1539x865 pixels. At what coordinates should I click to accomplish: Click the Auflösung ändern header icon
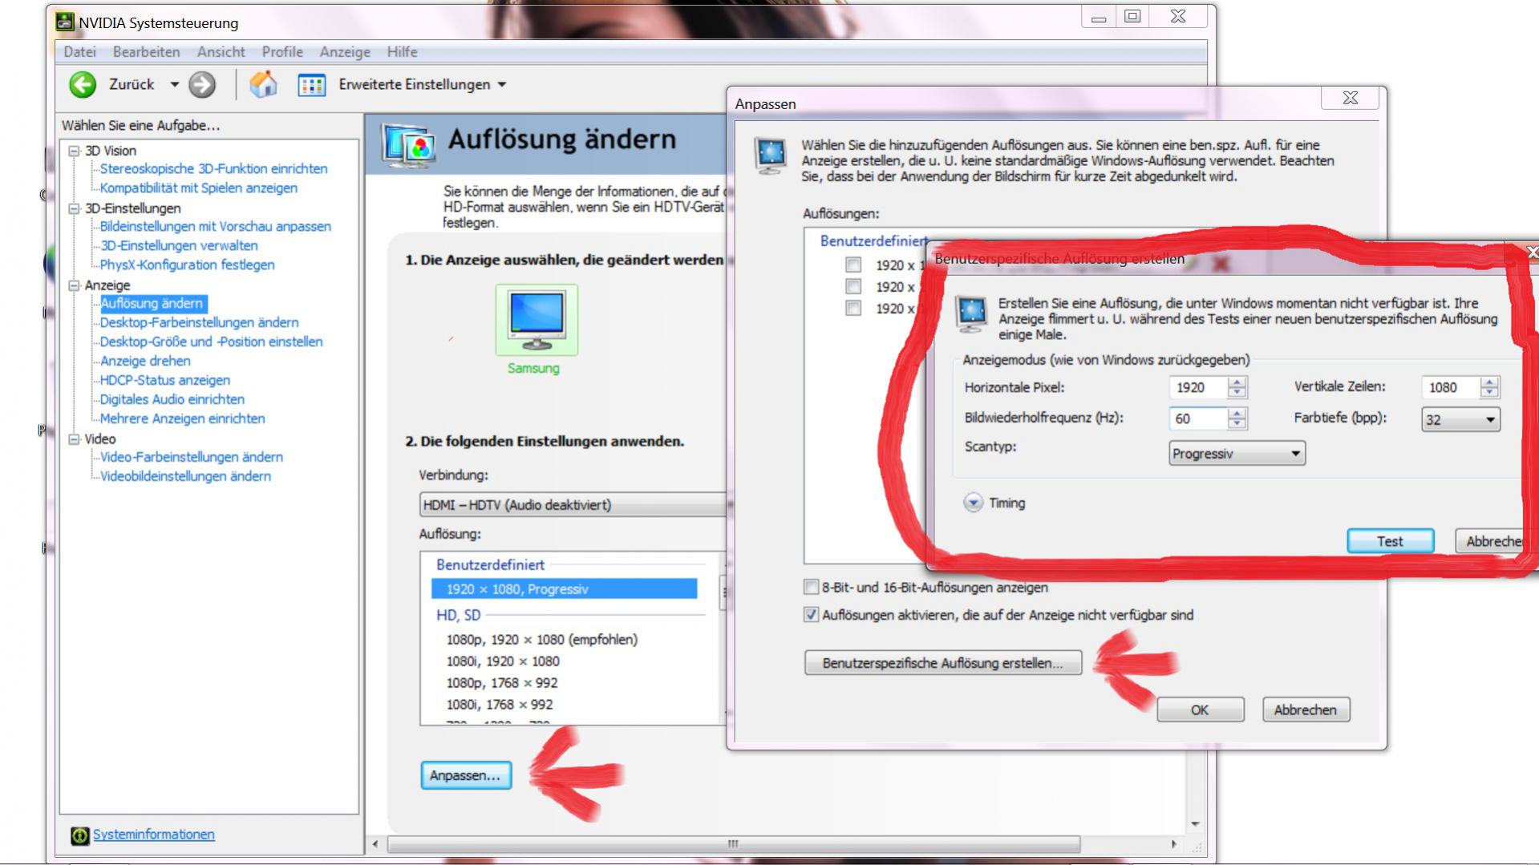point(409,145)
